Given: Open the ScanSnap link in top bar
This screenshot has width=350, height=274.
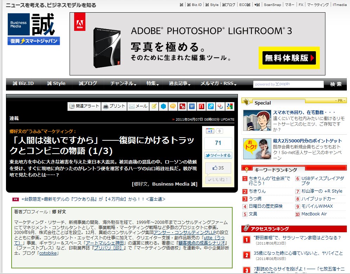Looking at the screenshot, I should pos(272,5).
